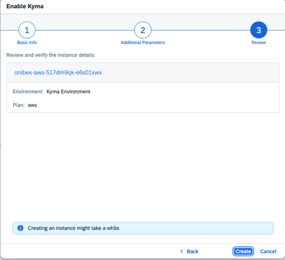The height and width of the screenshot is (260, 285).
Task: Click the Kyma Environment value text
Action: pos(68,92)
